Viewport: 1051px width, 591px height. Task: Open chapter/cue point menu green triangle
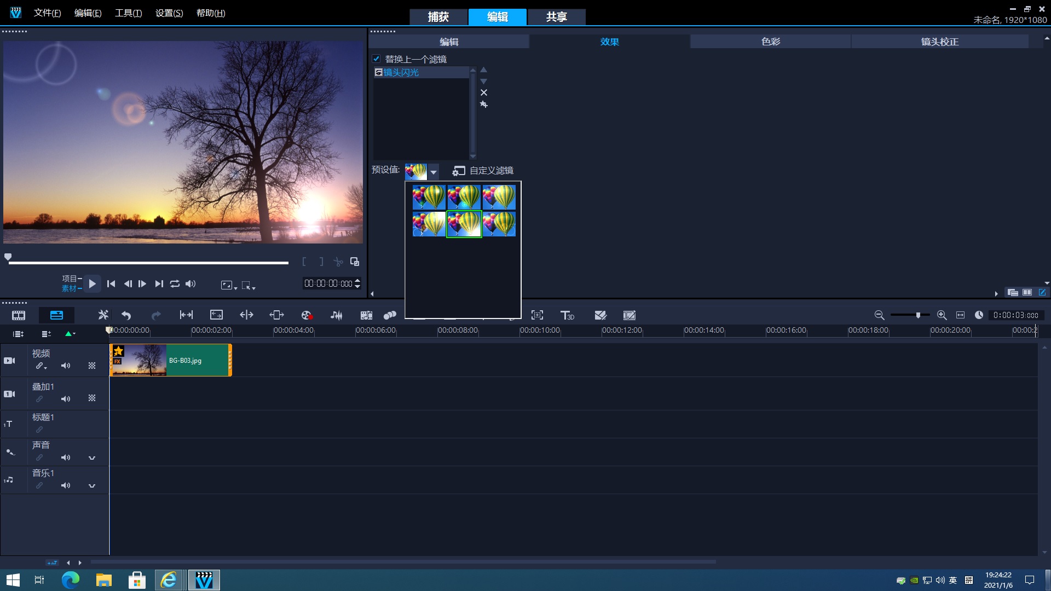(x=71, y=334)
